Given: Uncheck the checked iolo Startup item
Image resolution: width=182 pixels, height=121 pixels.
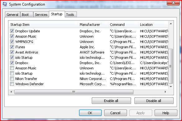Looking at the screenshot, I should [12, 58].
